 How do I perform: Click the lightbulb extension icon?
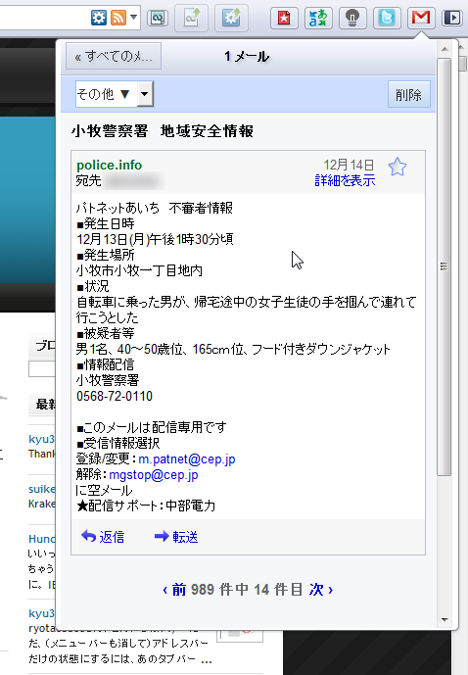[x=352, y=18]
